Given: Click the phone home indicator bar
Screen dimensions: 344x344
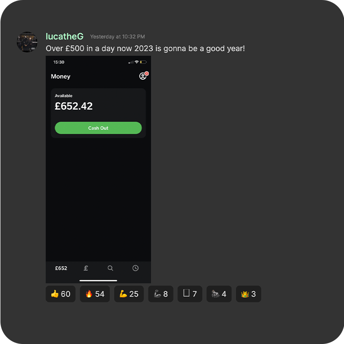Looking at the screenshot, I should 98,281.
